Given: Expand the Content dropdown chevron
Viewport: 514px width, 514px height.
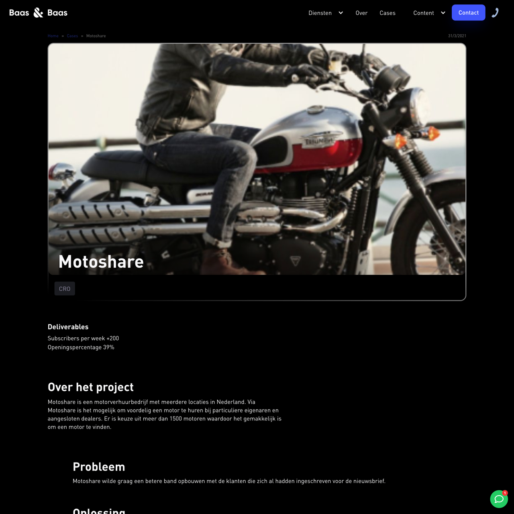Looking at the screenshot, I should (443, 13).
